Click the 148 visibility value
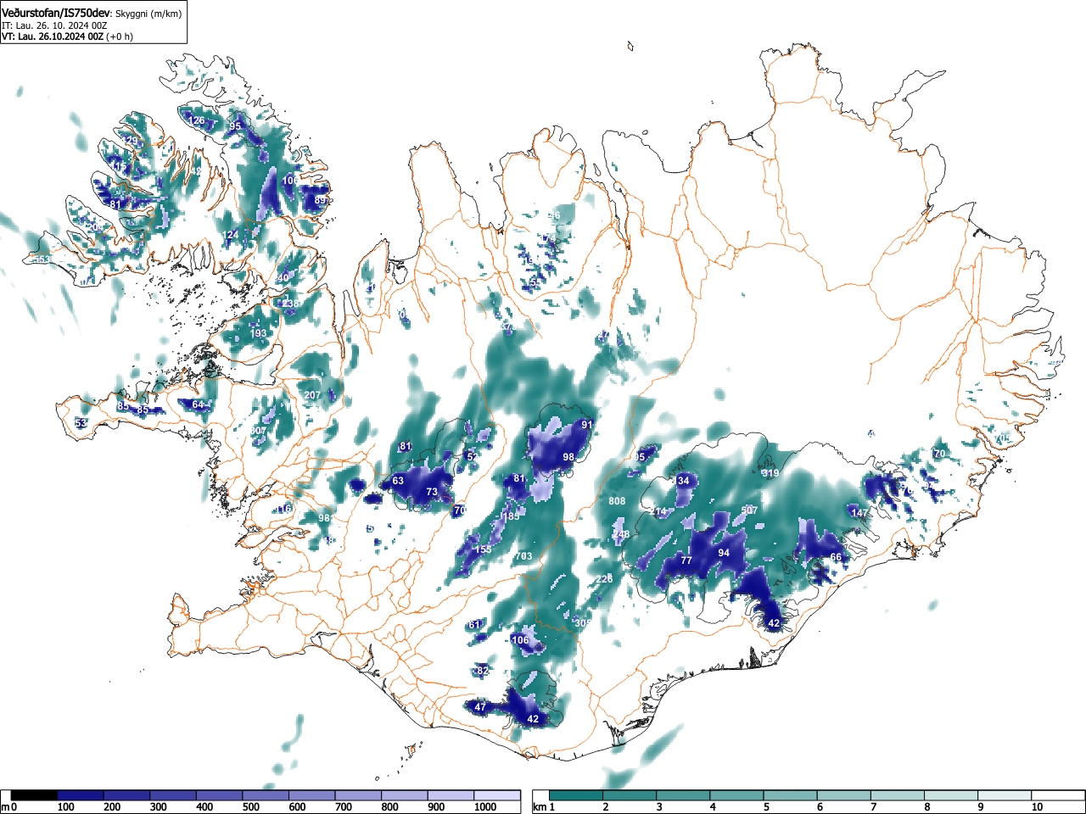This screenshot has height=814, width=1086. point(622,535)
